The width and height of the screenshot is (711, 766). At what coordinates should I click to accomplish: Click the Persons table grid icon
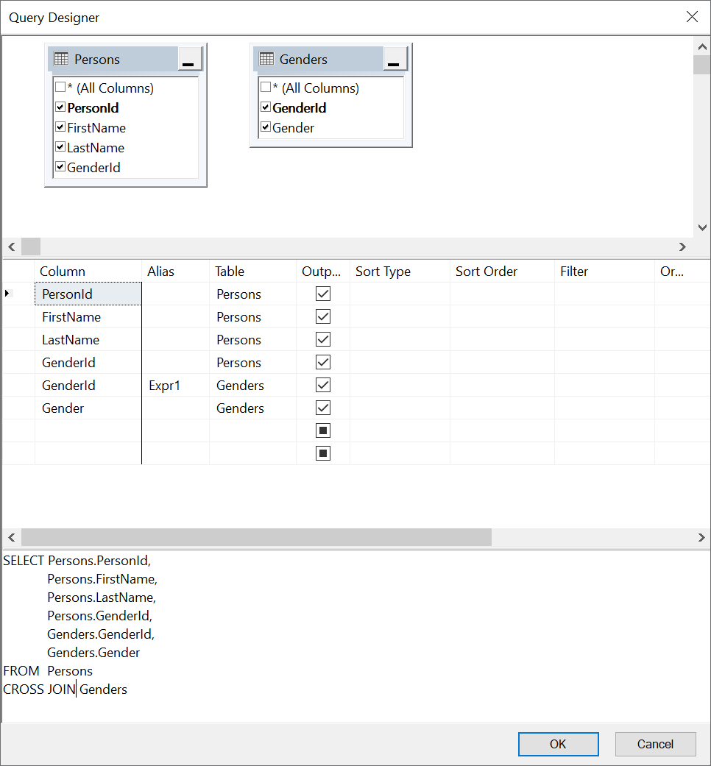tap(61, 59)
